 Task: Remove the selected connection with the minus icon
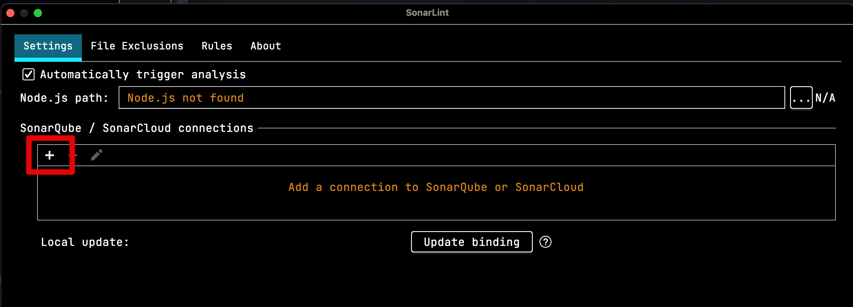pyautogui.click(x=73, y=156)
